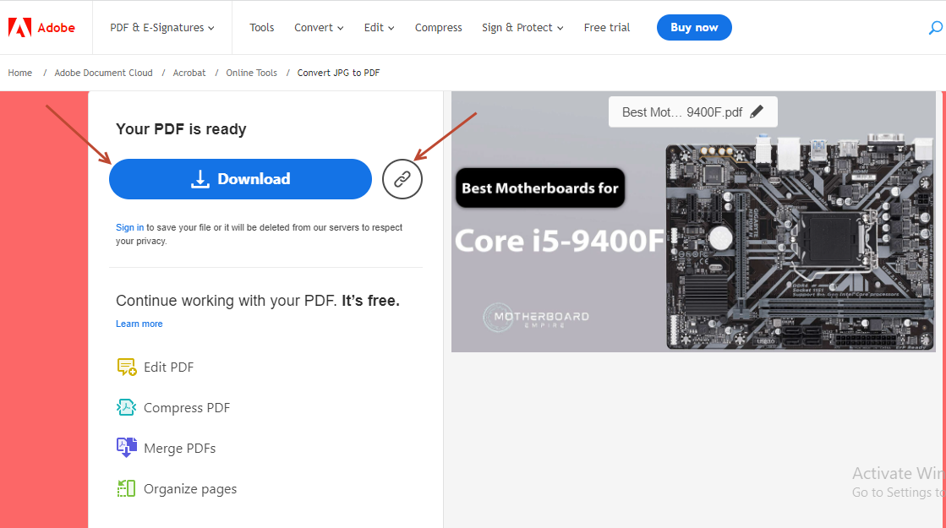This screenshot has height=528, width=946.
Task: Select Compress in the top navigation
Action: pyautogui.click(x=439, y=28)
